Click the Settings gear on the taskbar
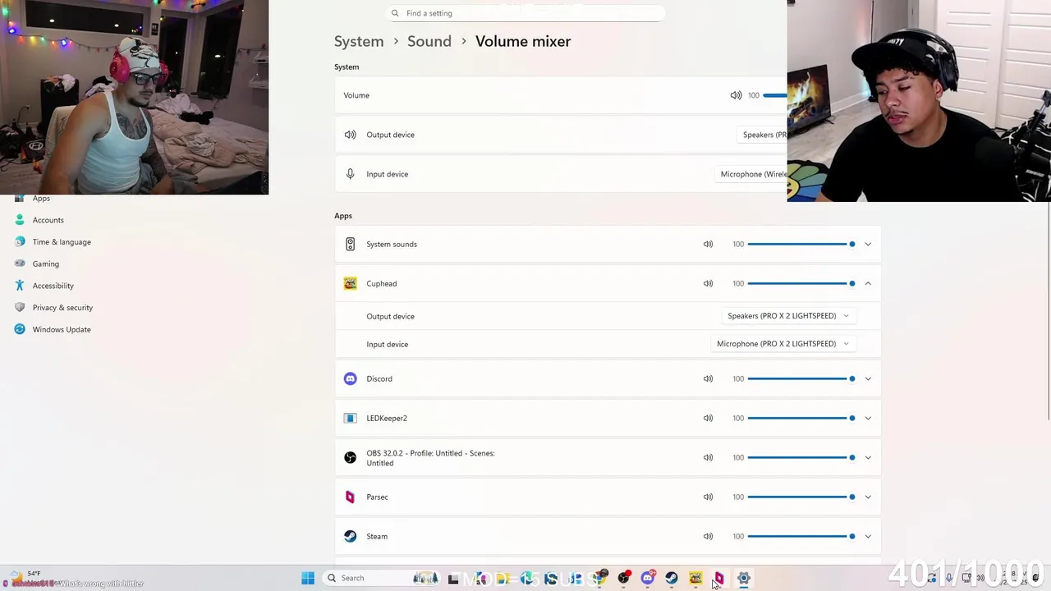Image resolution: width=1051 pixels, height=591 pixels. click(743, 578)
